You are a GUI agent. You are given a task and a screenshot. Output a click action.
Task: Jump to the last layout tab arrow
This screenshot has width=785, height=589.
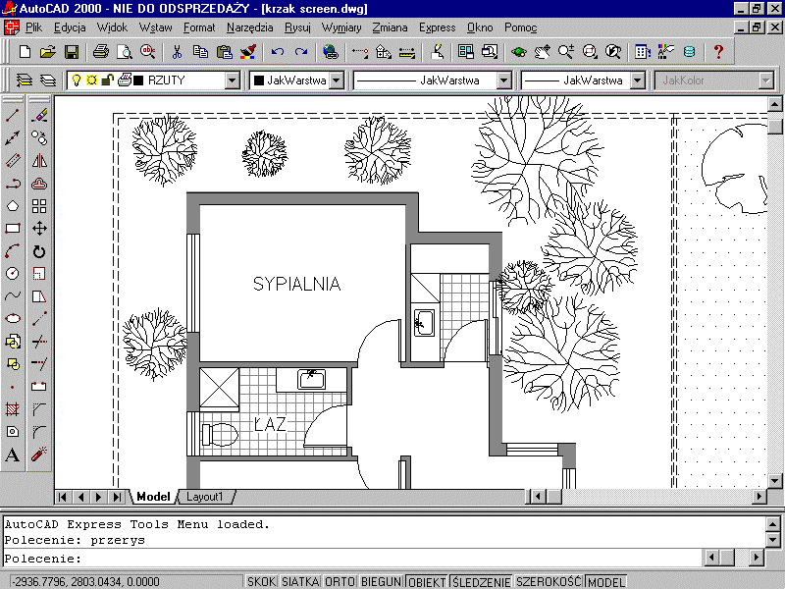pyautogui.click(x=117, y=497)
